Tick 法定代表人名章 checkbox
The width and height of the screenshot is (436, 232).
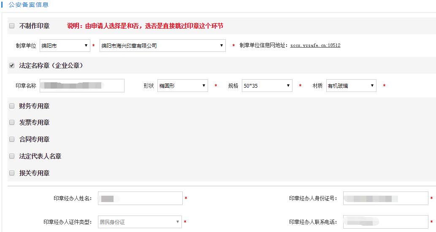(x=12, y=156)
